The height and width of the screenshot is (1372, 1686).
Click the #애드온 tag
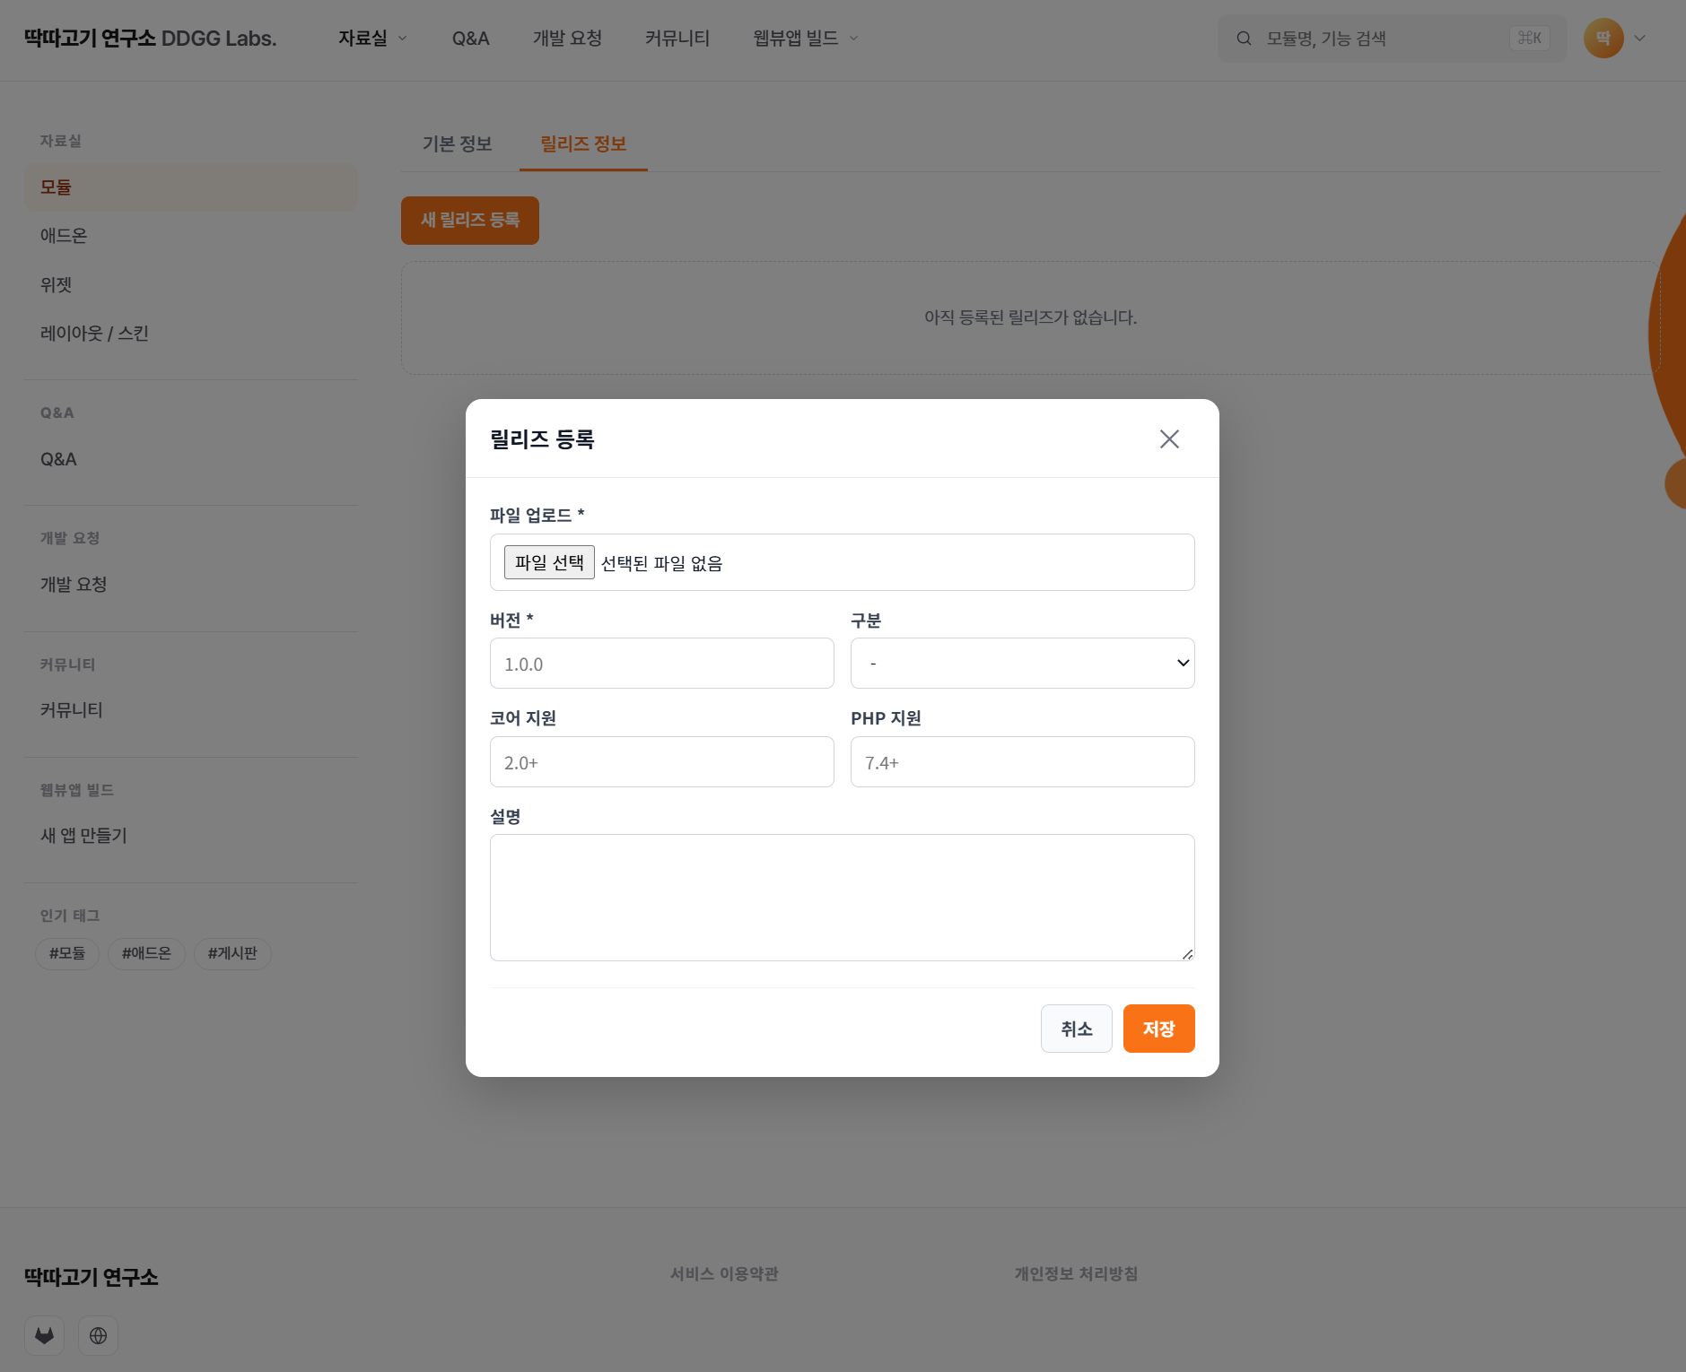[146, 953]
